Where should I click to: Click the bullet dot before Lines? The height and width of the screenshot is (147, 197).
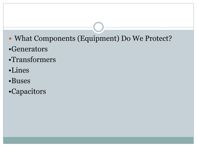click(10, 70)
